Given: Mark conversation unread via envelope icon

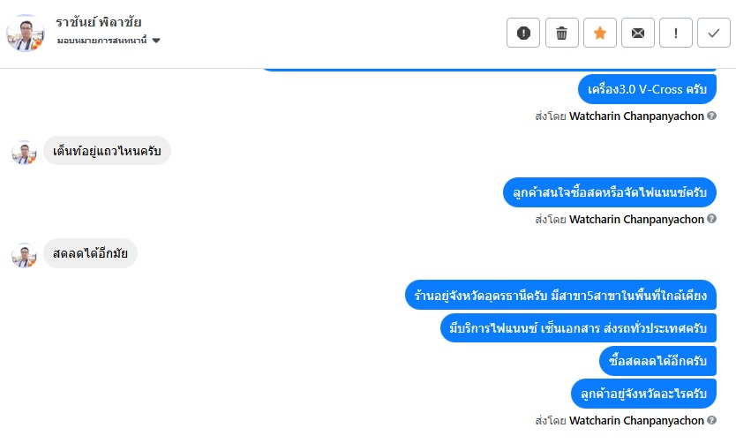Looking at the screenshot, I should [637, 34].
